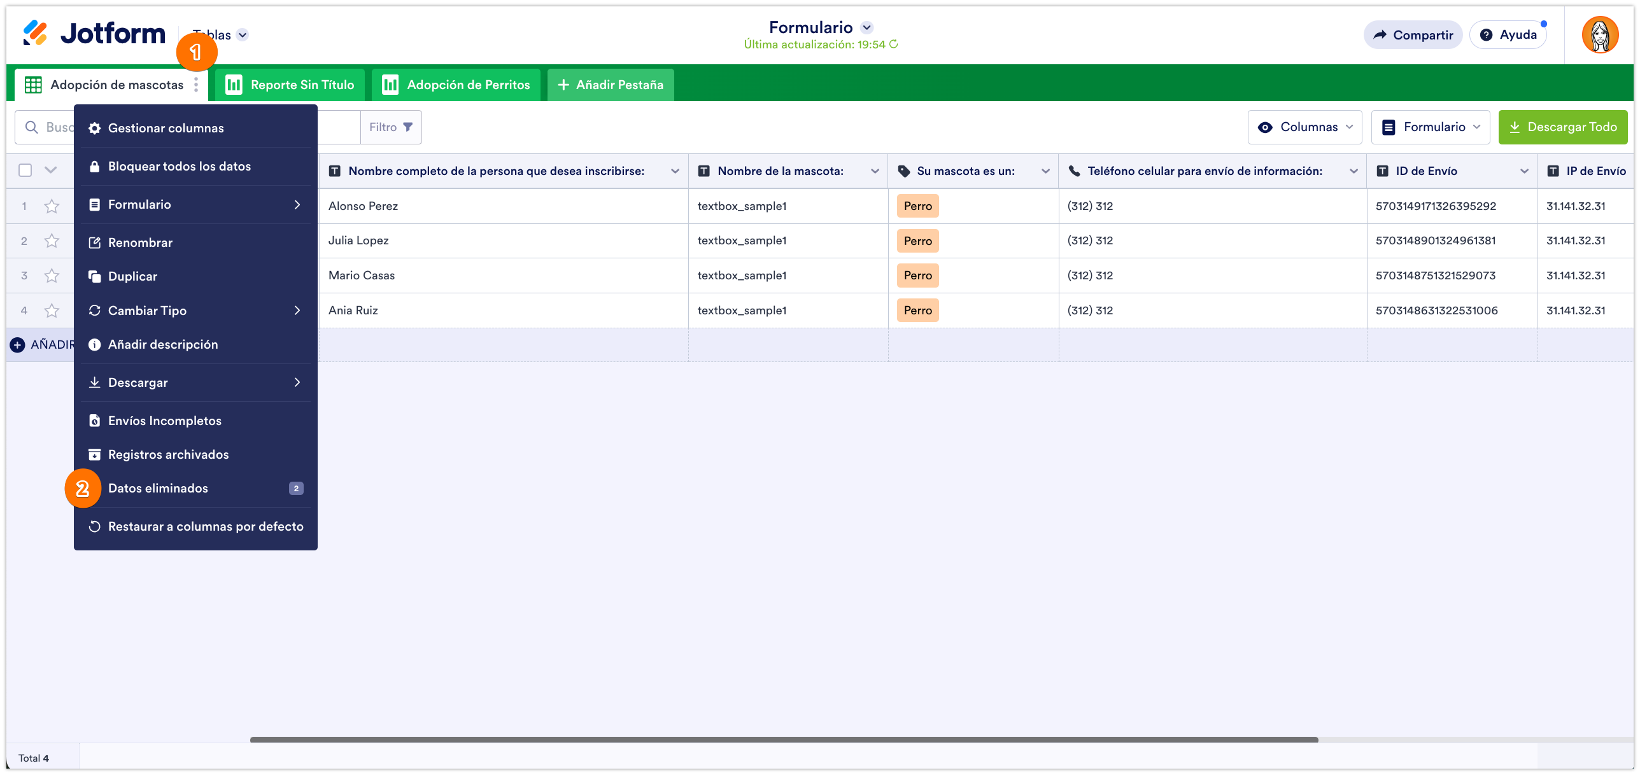Mark Ania Ruiz's row with a star
The image size is (1640, 775).
point(51,311)
